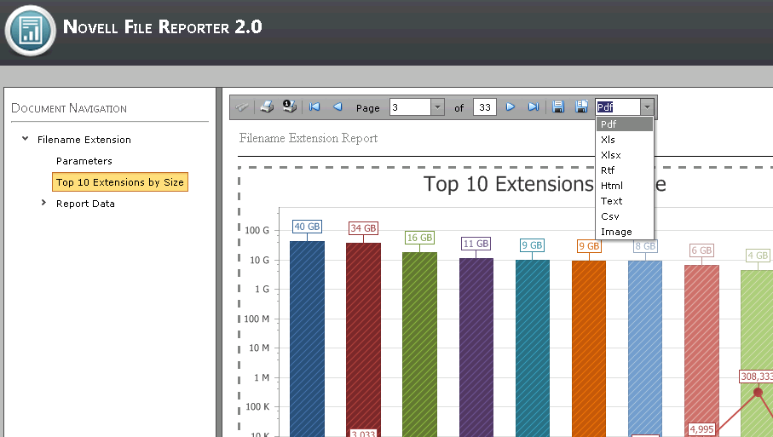The width and height of the screenshot is (773, 437).
Task: Export report and open in new window icon
Action: click(x=582, y=106)
